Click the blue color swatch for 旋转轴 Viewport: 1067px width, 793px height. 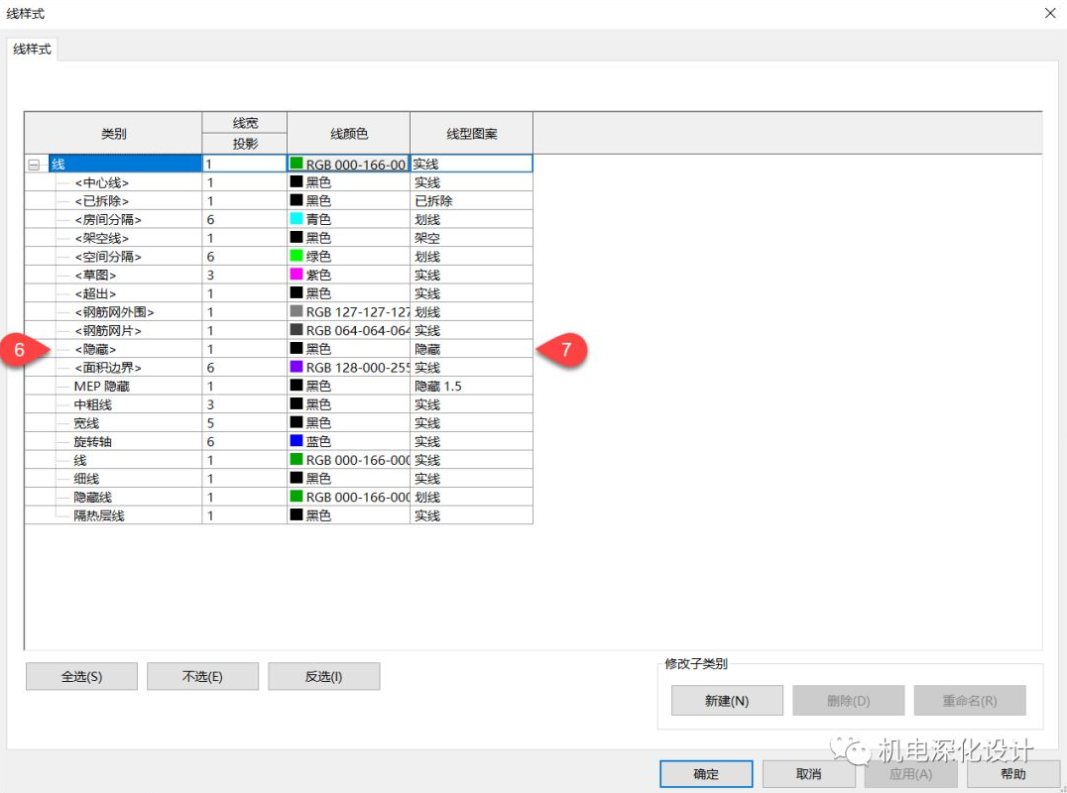click(x=296, y=441)
